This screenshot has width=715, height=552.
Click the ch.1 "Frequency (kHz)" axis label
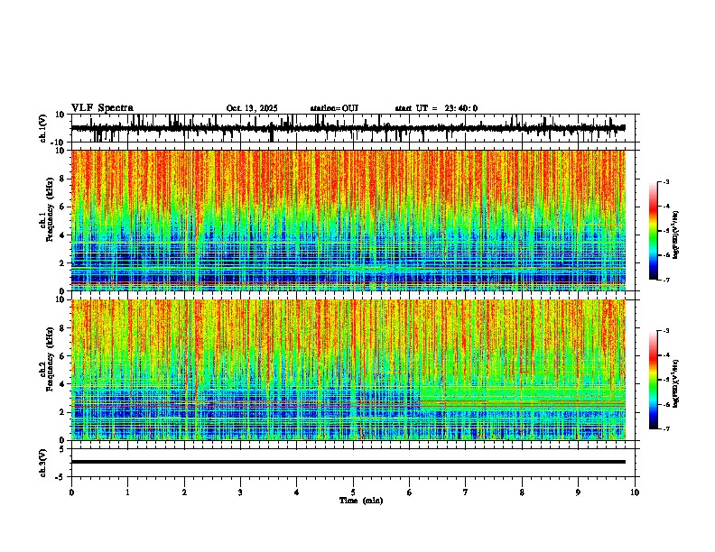pos(51,209)
